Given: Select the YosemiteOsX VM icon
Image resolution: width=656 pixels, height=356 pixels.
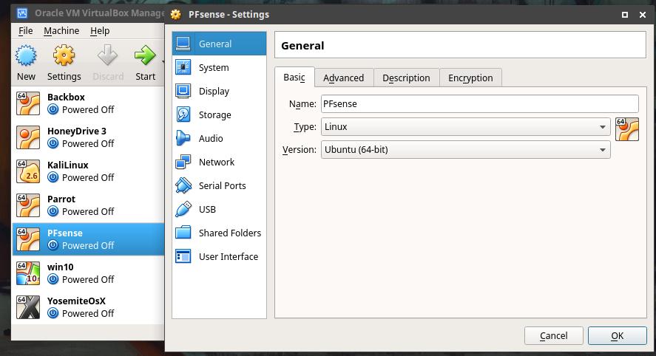Looking at the screenshot, I should (28, 307).
